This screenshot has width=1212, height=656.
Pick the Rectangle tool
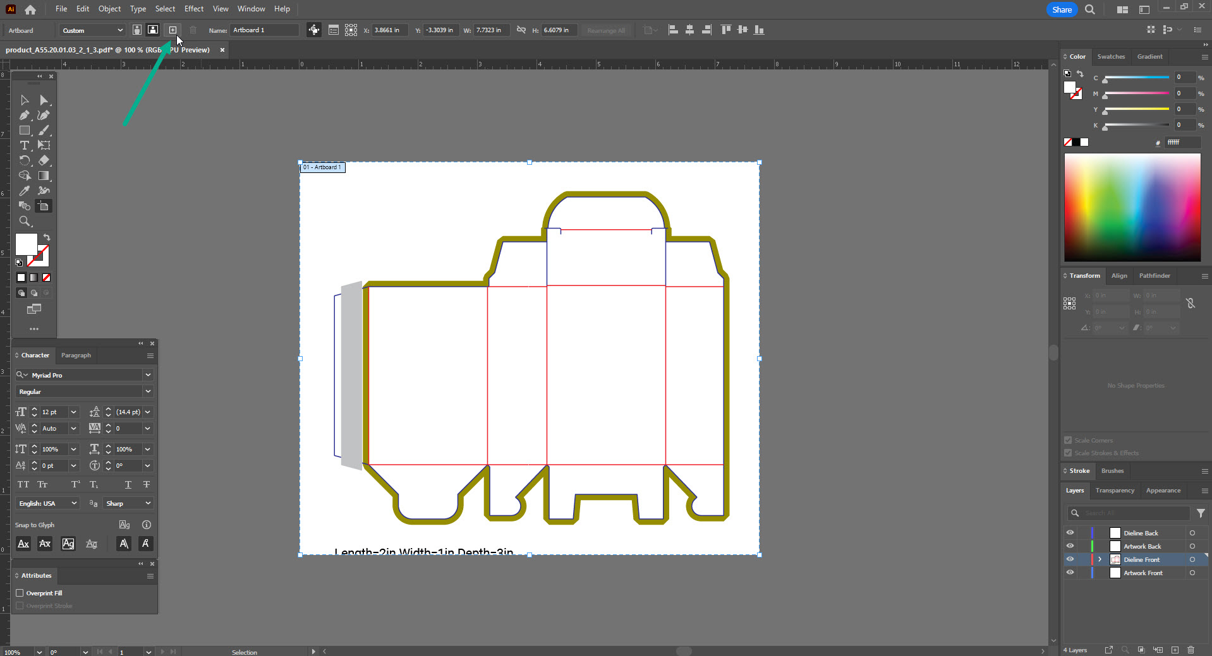point(24,131)
